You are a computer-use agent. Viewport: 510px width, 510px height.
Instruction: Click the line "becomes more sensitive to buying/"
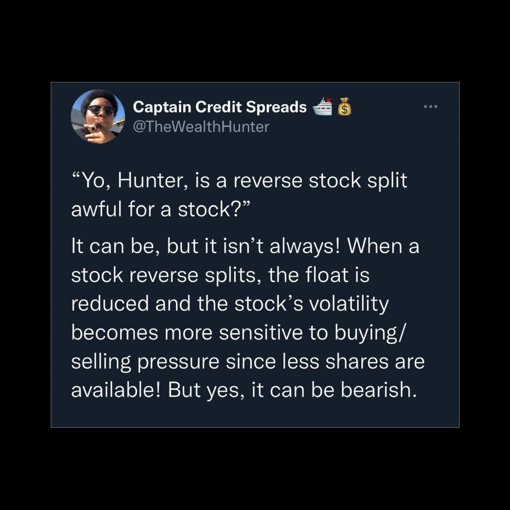tap(239, 333)
